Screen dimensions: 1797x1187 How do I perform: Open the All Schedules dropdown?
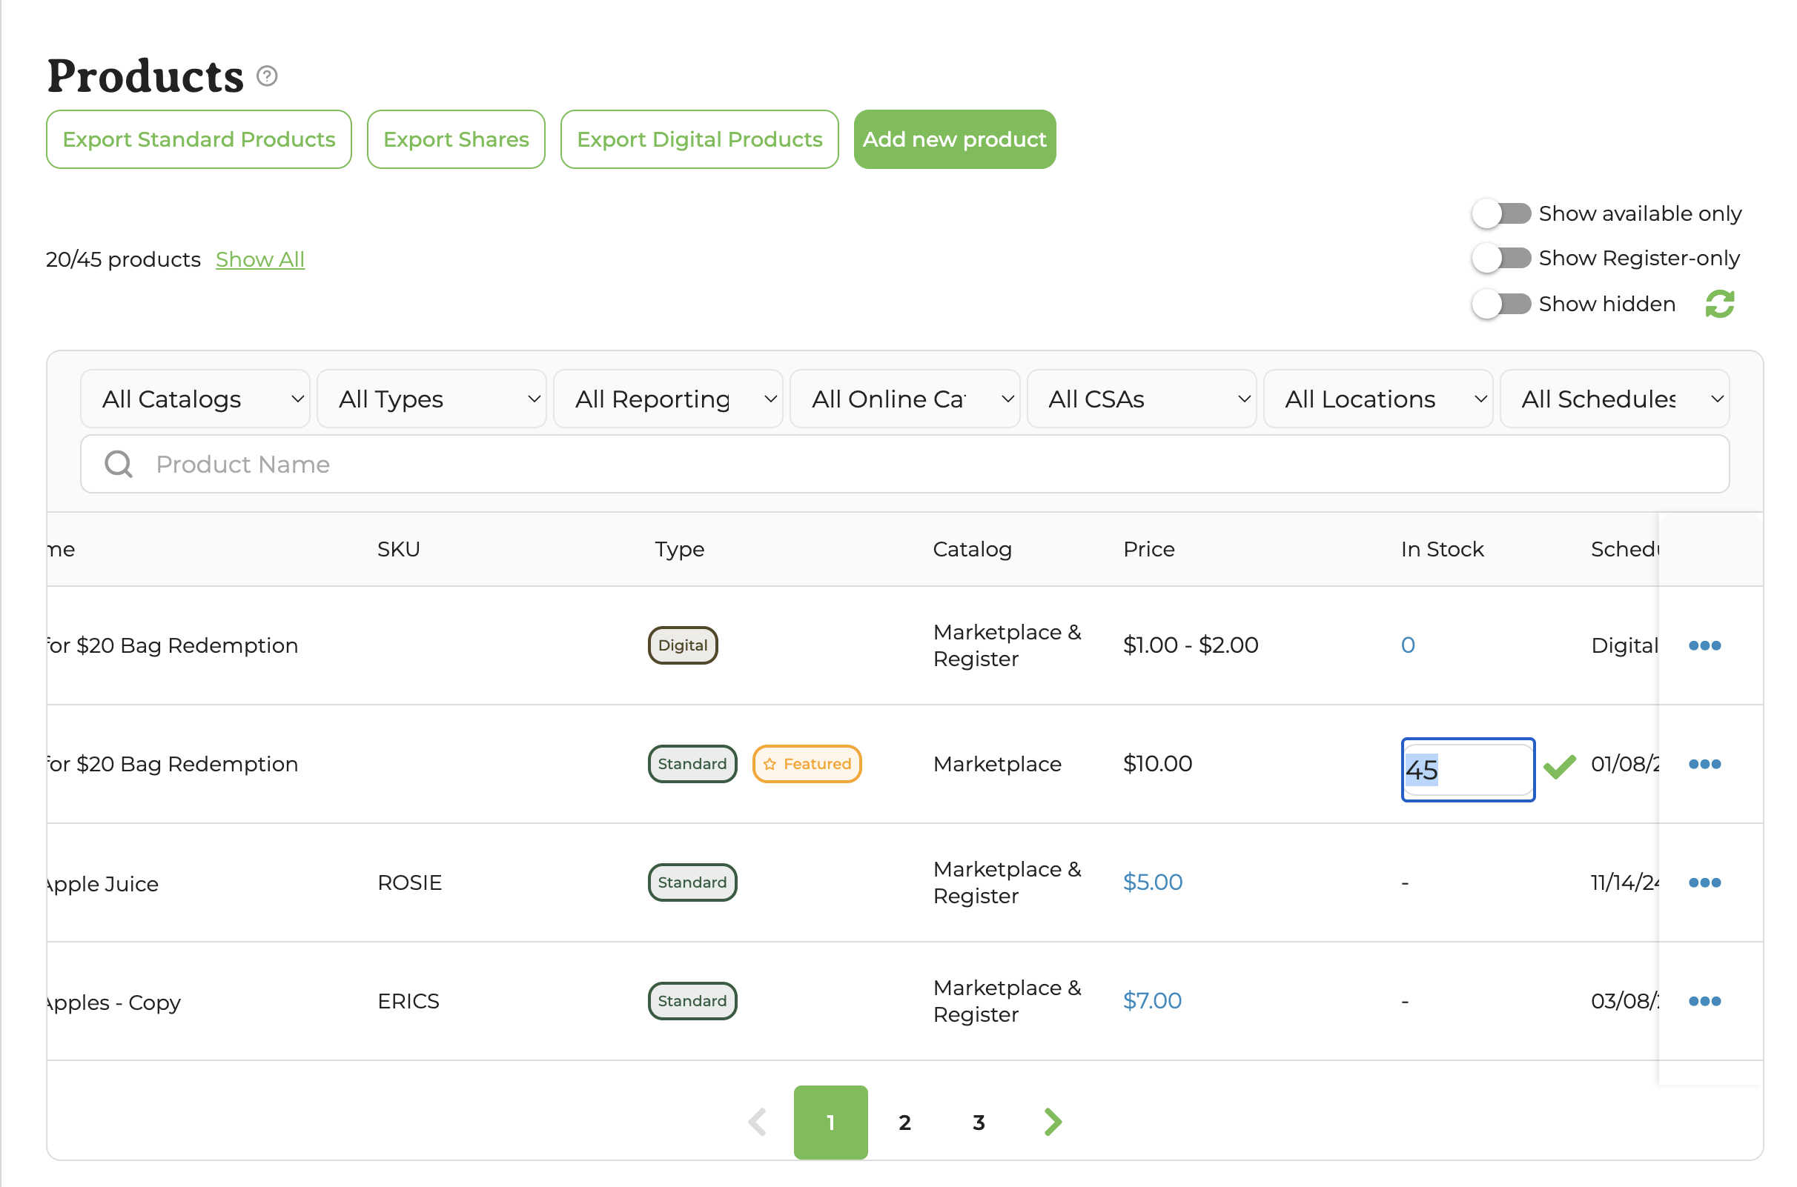[x=1615, y=399]
